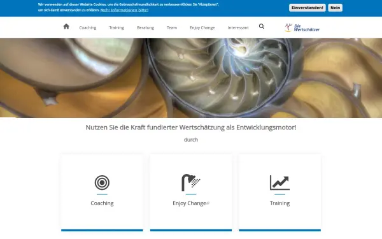
Task: Click the nautilus shell banner image
Action: pos(191,78)
